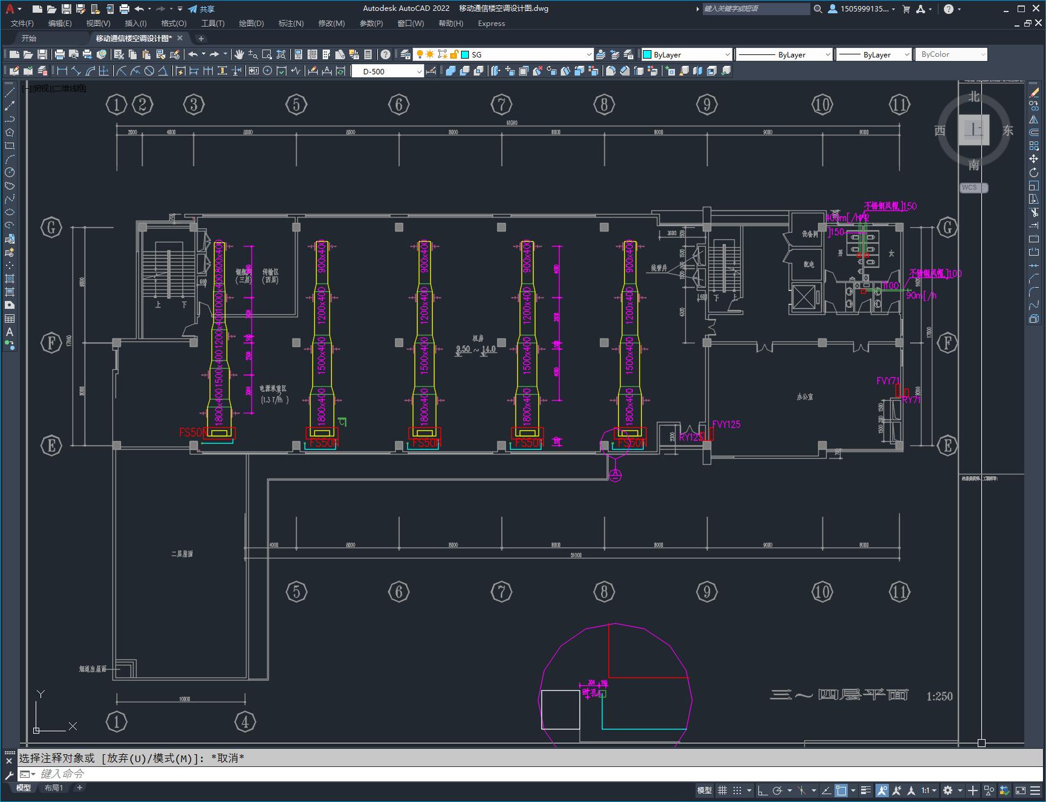
Task: Click the keyword search field
Action: click(756, 8)
